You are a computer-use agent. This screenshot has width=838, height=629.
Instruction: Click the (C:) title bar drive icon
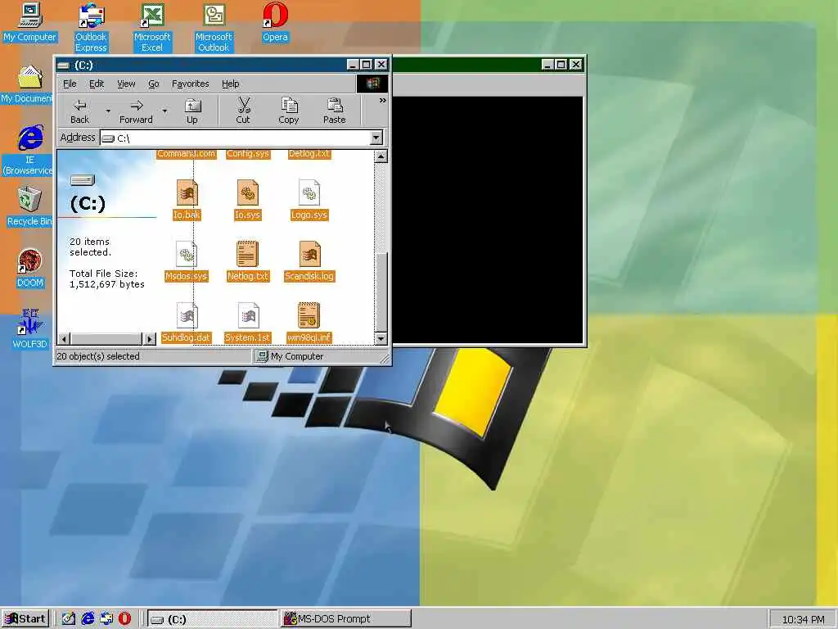(64, 66)
